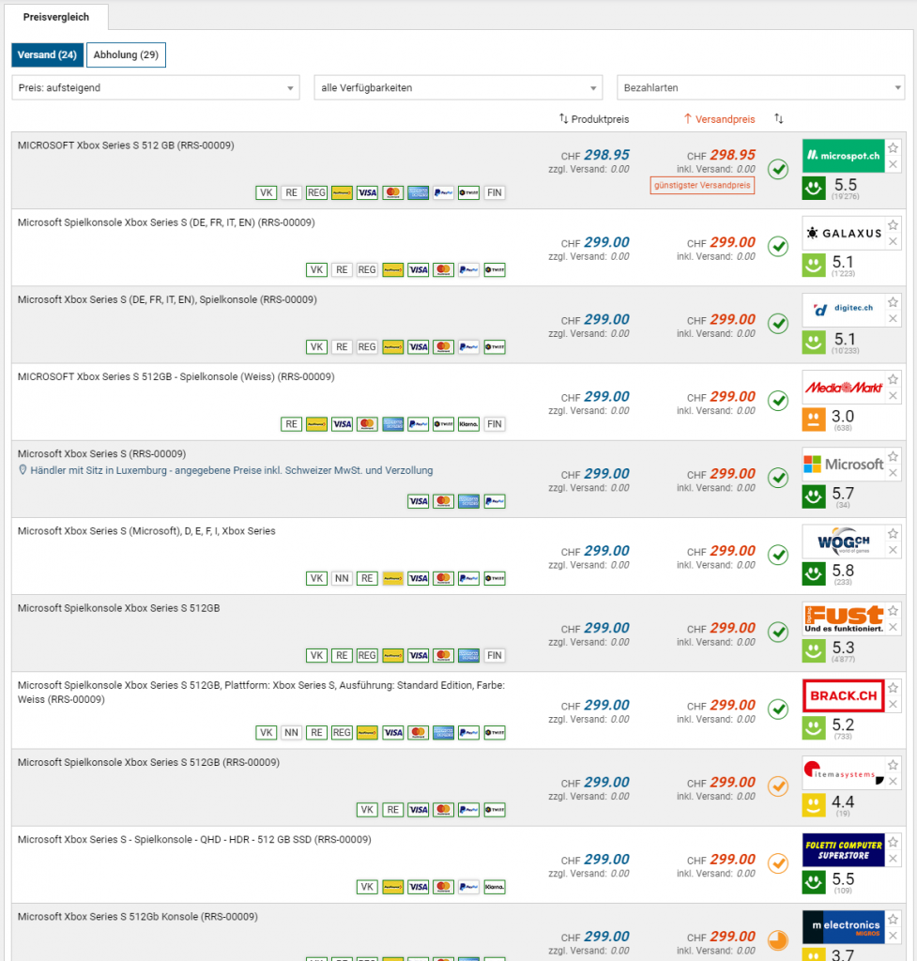Screen dimensions: 917x961
Task: Click PostFinance icon in WOG.ch row
Action: [x=392, y=578]
